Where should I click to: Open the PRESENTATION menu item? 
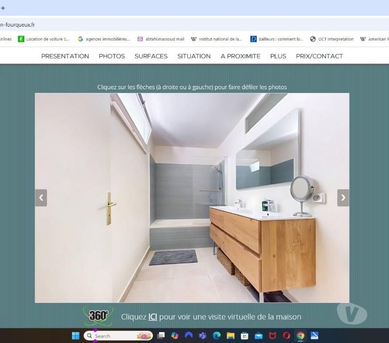[x=65, y=56]
